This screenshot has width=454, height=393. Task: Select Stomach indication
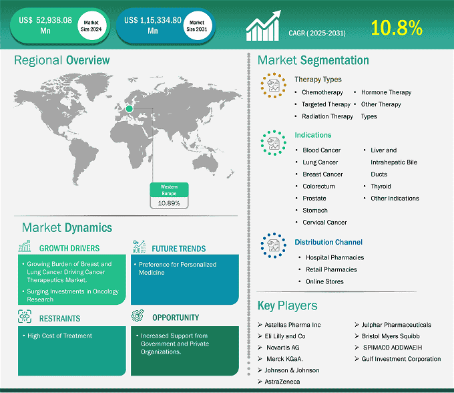pyautogui.click(x=315, y=211)
